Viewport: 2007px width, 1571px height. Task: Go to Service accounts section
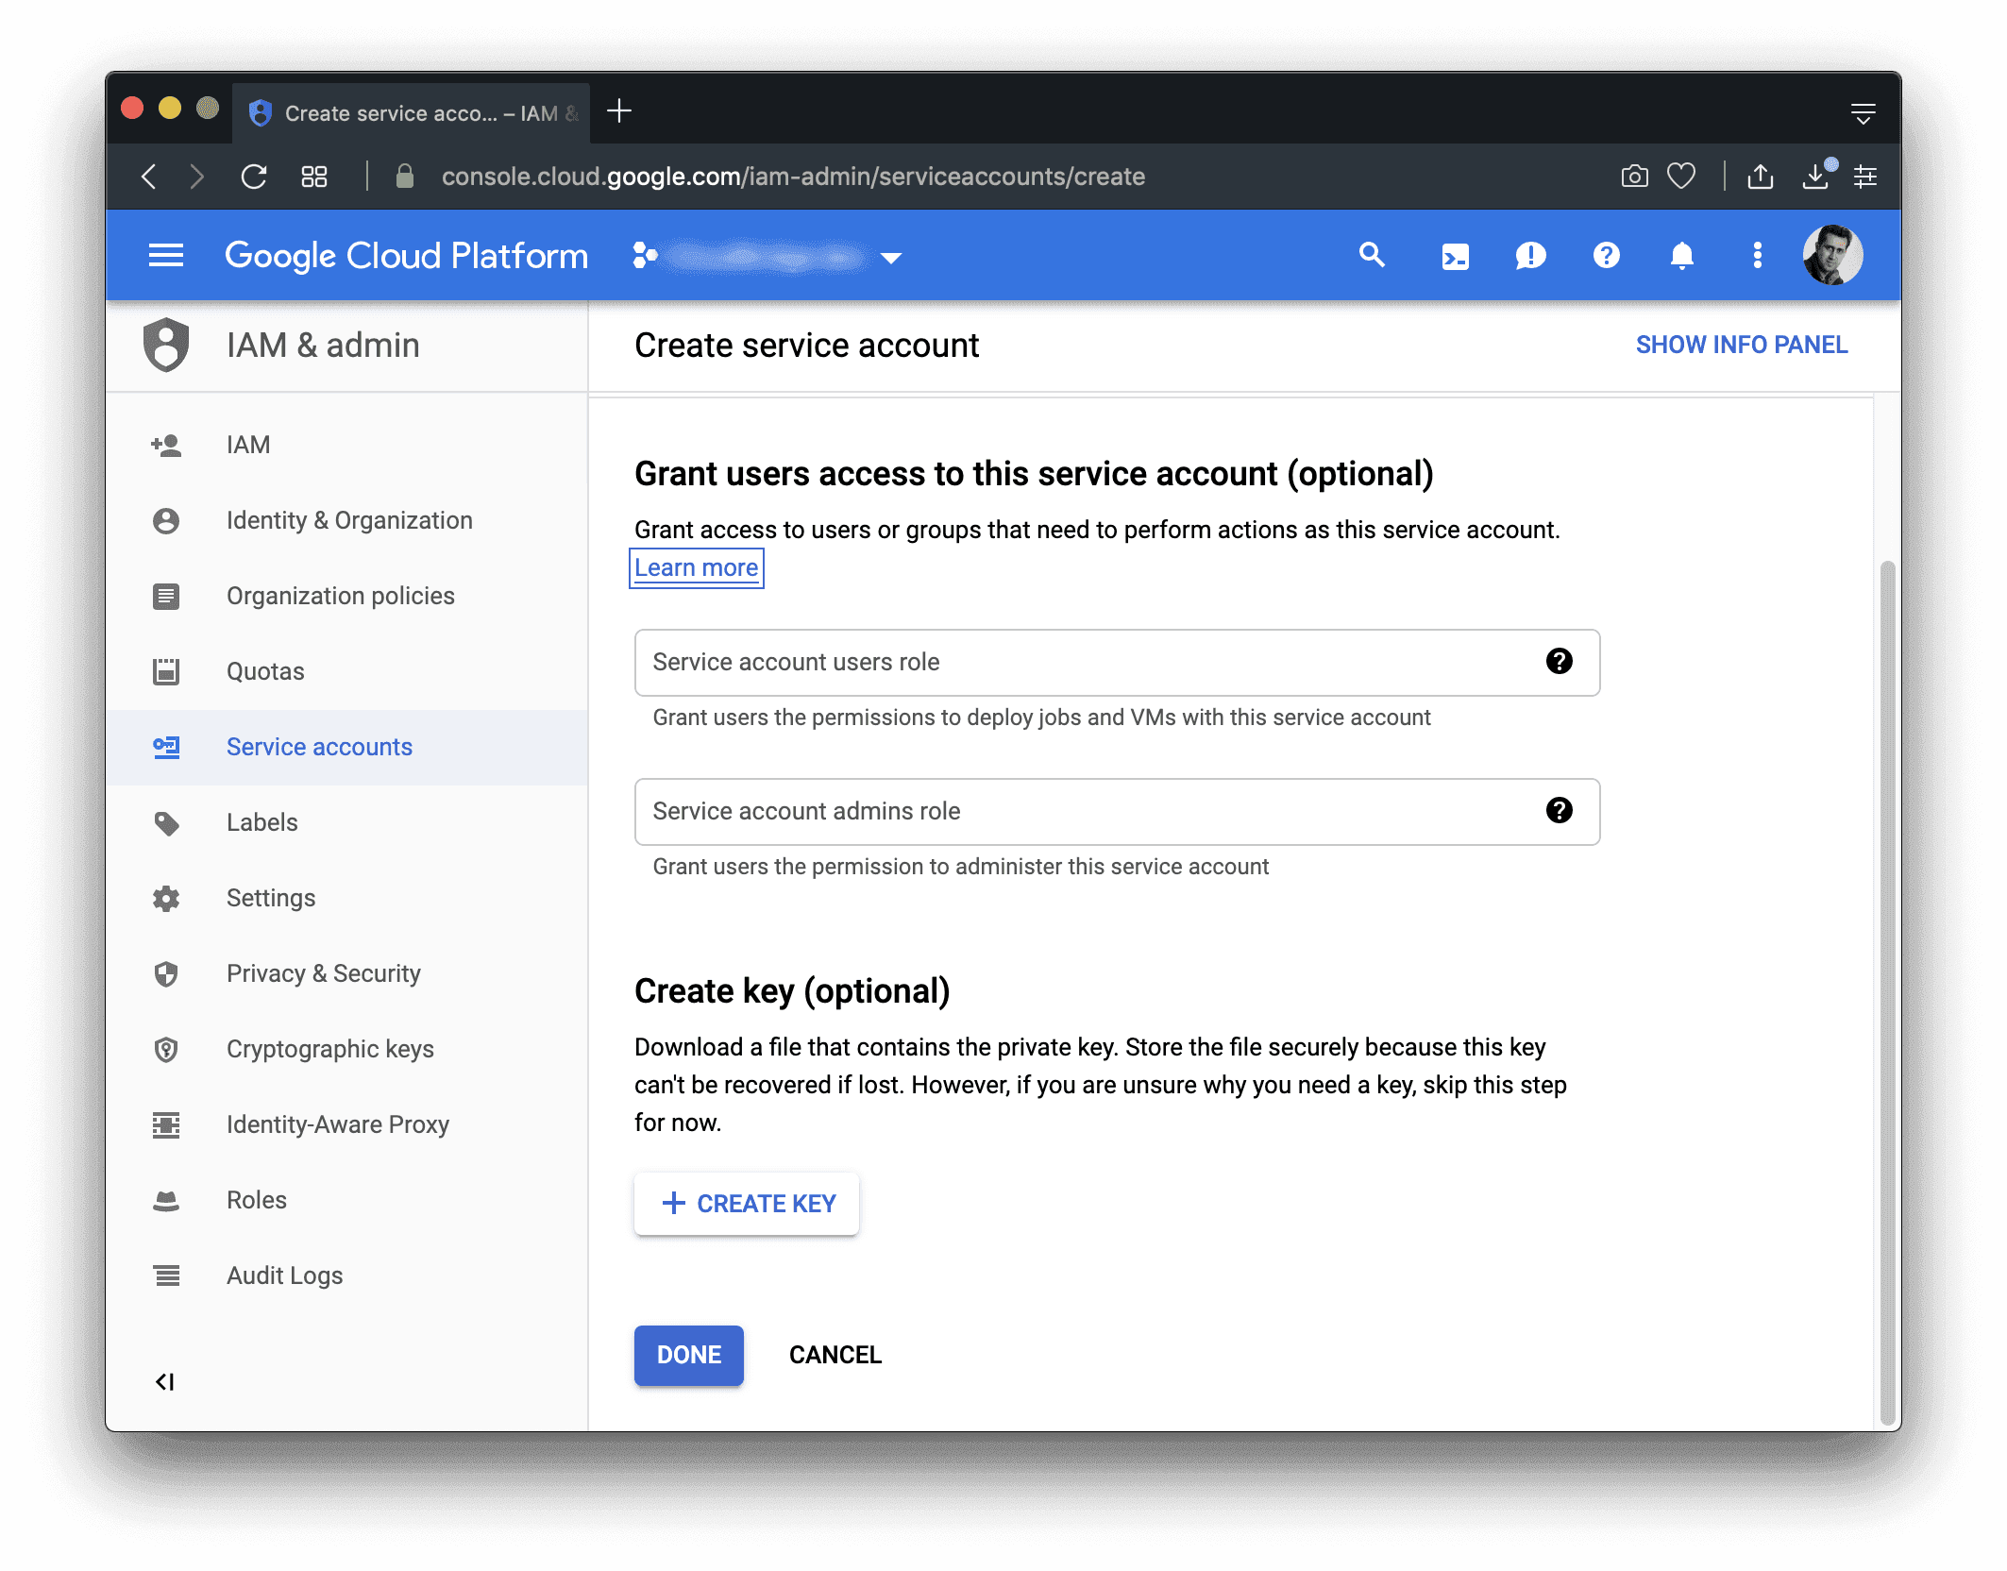tap(319, 747)
